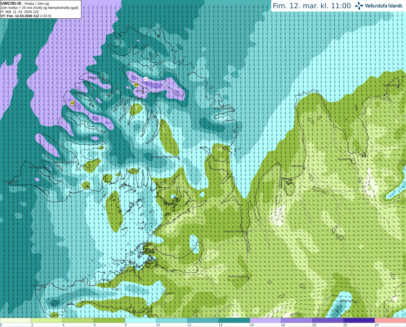Pick the 4–6 m/s green legend swatch
Image resolution: width=406 pixels, height=327 pixels.
78,320
